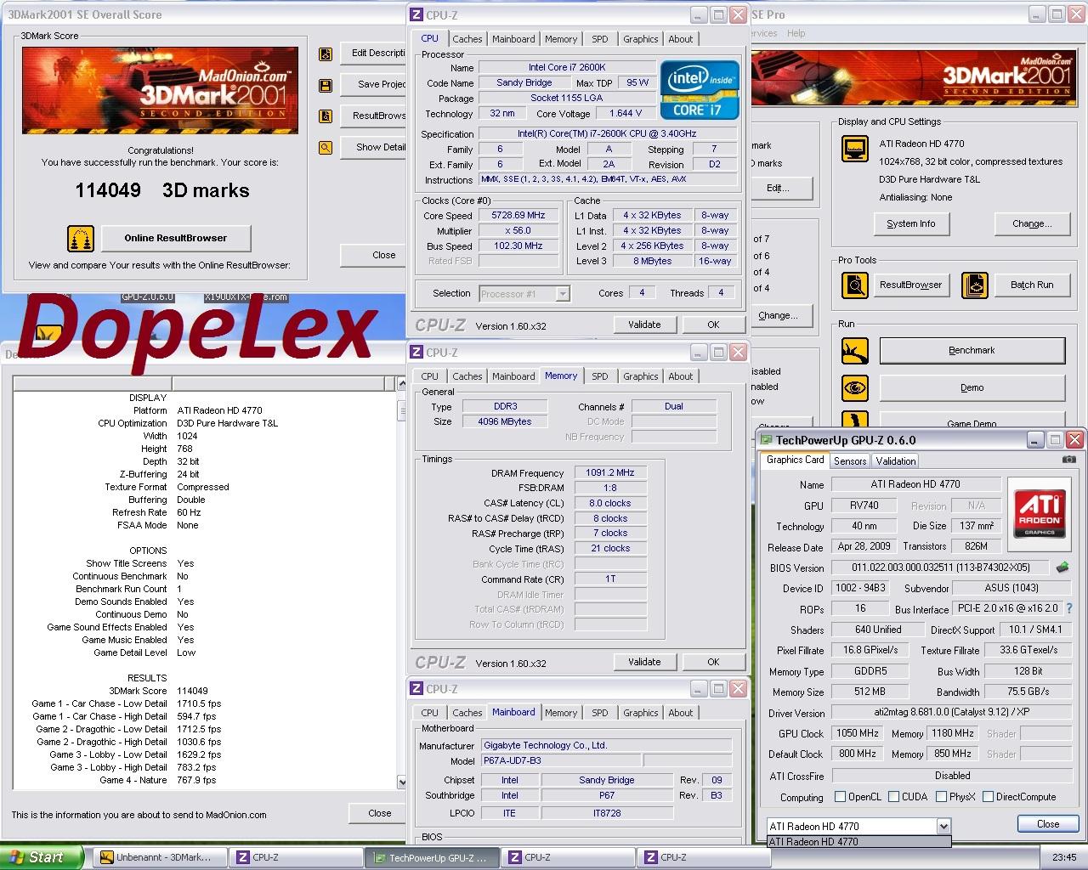Click the Multiplier x 56.0 value
Screen dimensions: 1088x870
click(x=518, y=231)
